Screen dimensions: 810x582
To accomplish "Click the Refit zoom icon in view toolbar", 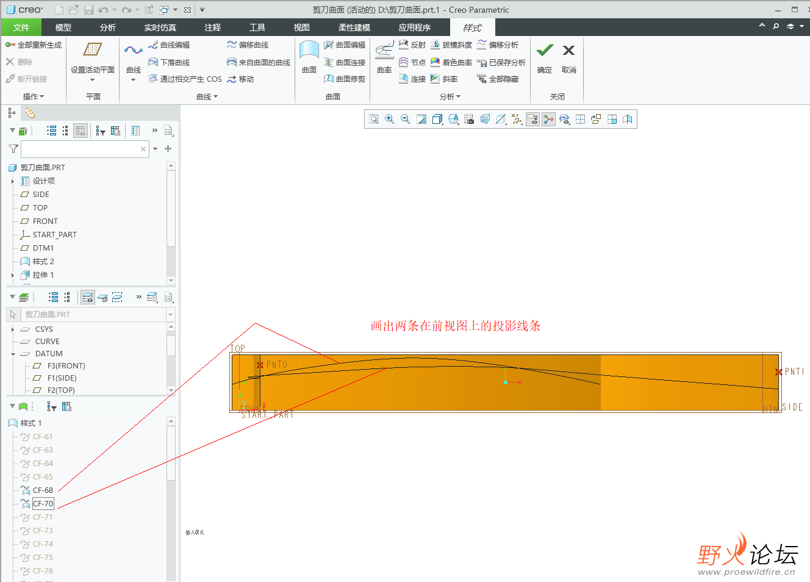I will 374,120.
